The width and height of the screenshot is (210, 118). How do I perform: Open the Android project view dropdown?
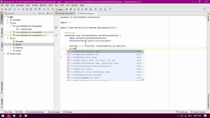(x=20, y=13)
